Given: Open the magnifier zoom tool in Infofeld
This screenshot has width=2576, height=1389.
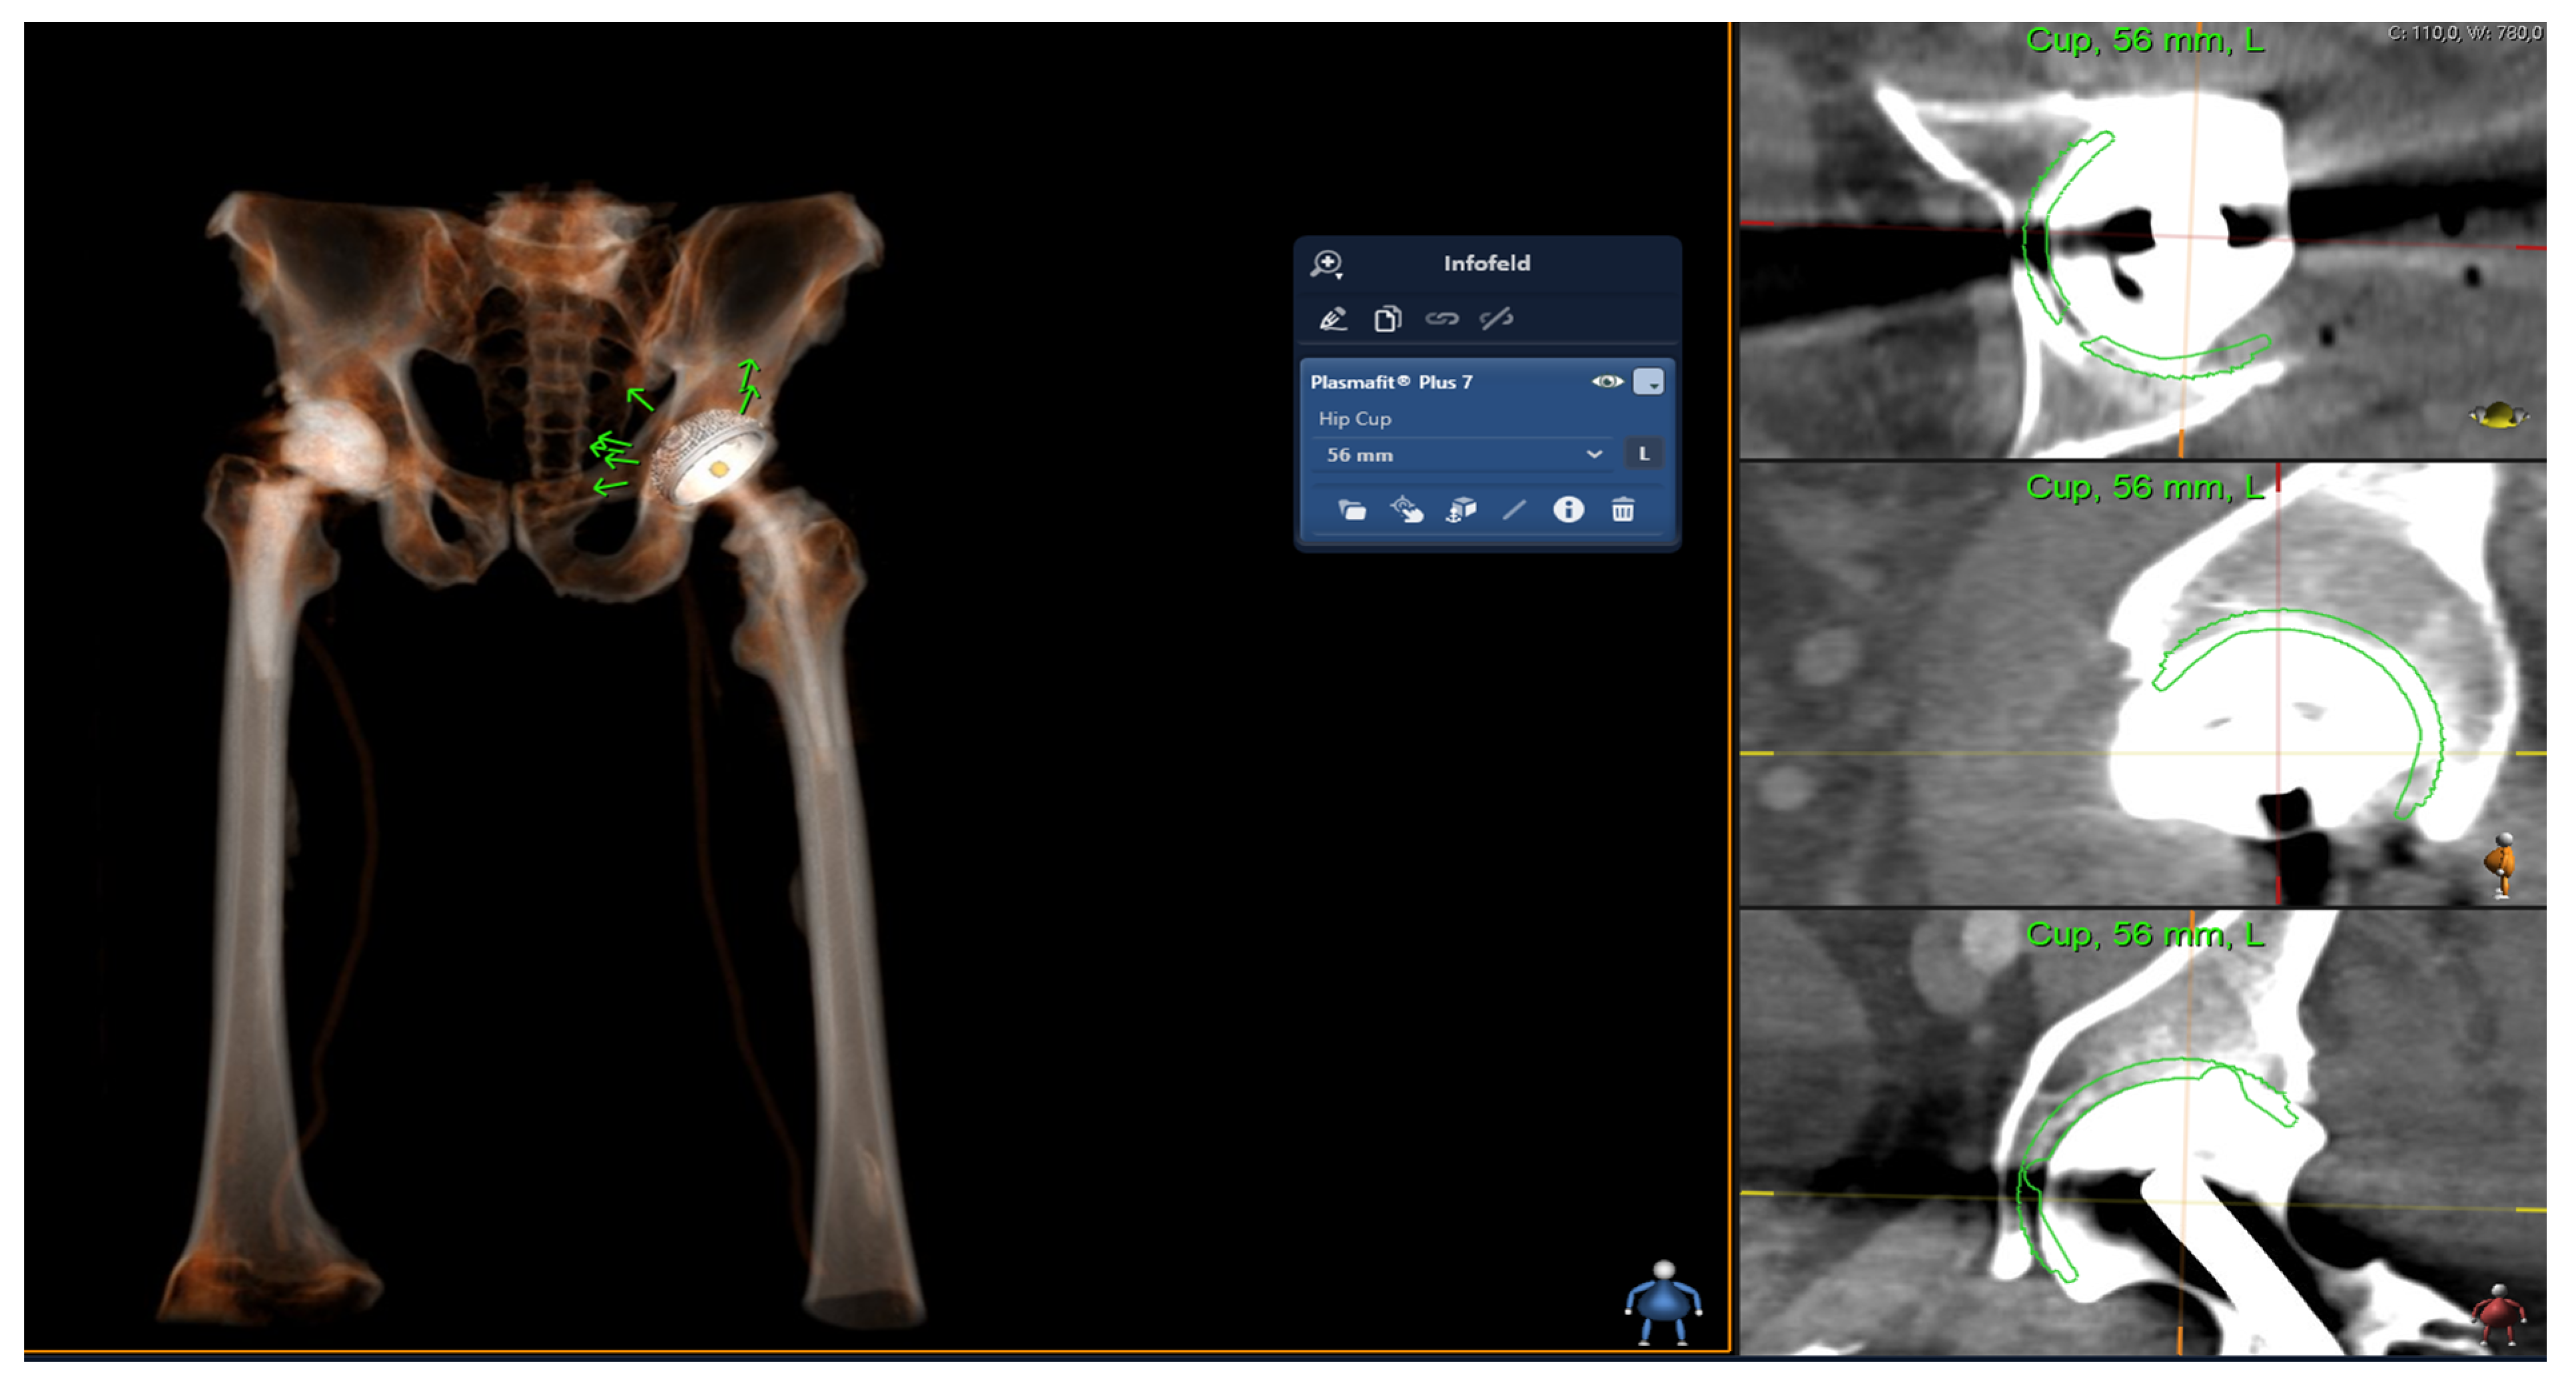Looking at the screenshot, I should [1327, 264].
